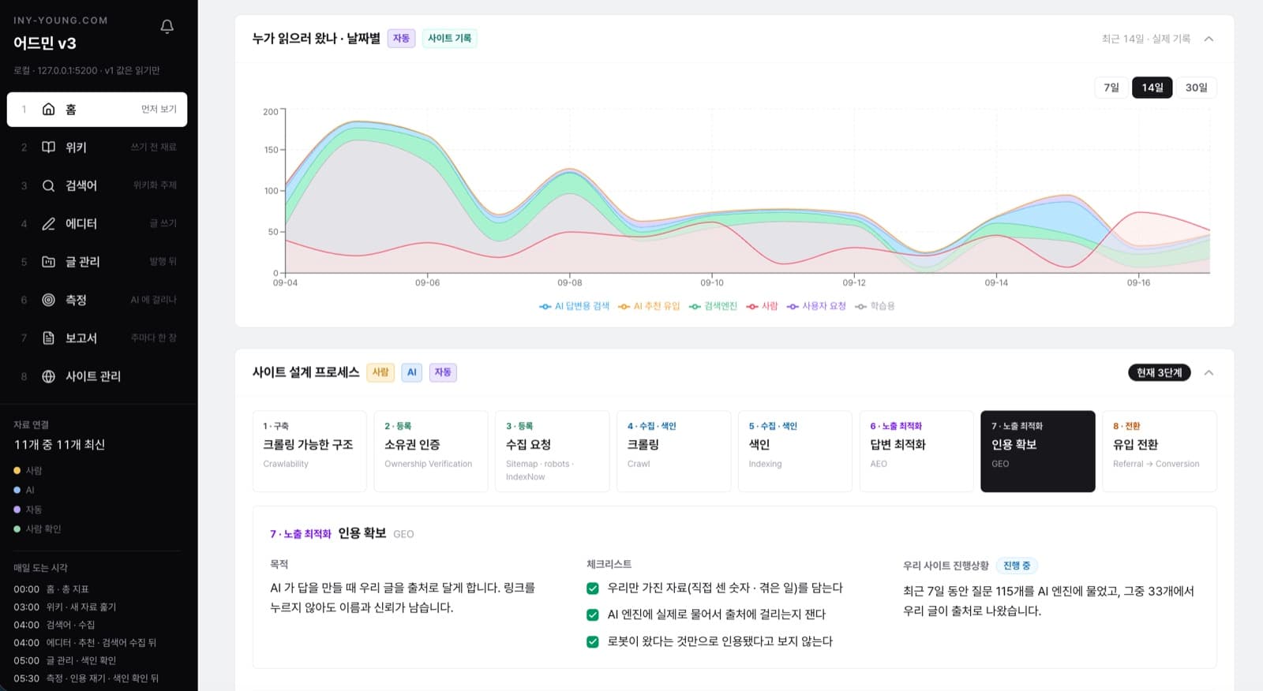Image resolution: width=1263 pixels, height=691 pixels.
Task: Click the 어드민 v3 title
Action: point(45,43)
